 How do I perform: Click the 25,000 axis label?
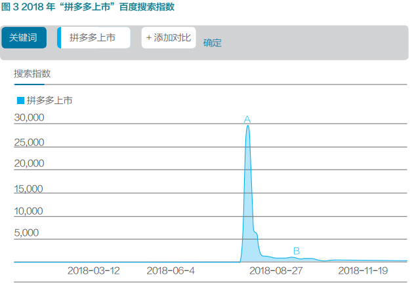29,143
